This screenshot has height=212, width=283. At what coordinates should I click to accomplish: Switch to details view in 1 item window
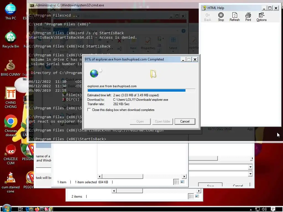[176, 182]
